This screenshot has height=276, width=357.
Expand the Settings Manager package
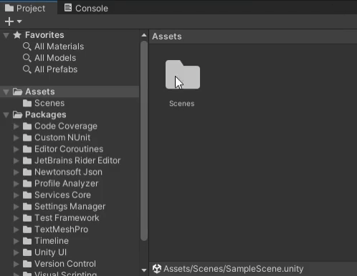[x=16, y=207]
